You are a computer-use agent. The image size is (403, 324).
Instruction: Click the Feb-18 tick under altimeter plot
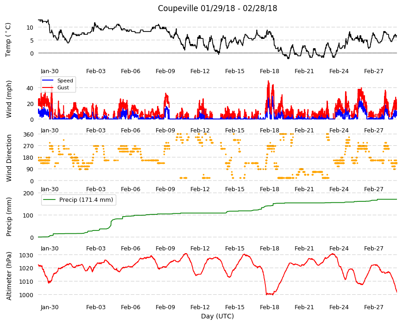coord(269,307)
